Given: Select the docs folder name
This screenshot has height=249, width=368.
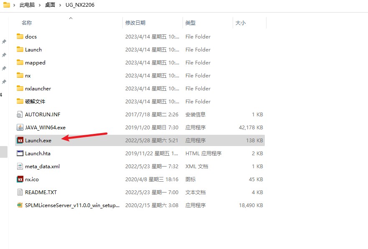Looking at the screenshot, I should click(31, 37).
